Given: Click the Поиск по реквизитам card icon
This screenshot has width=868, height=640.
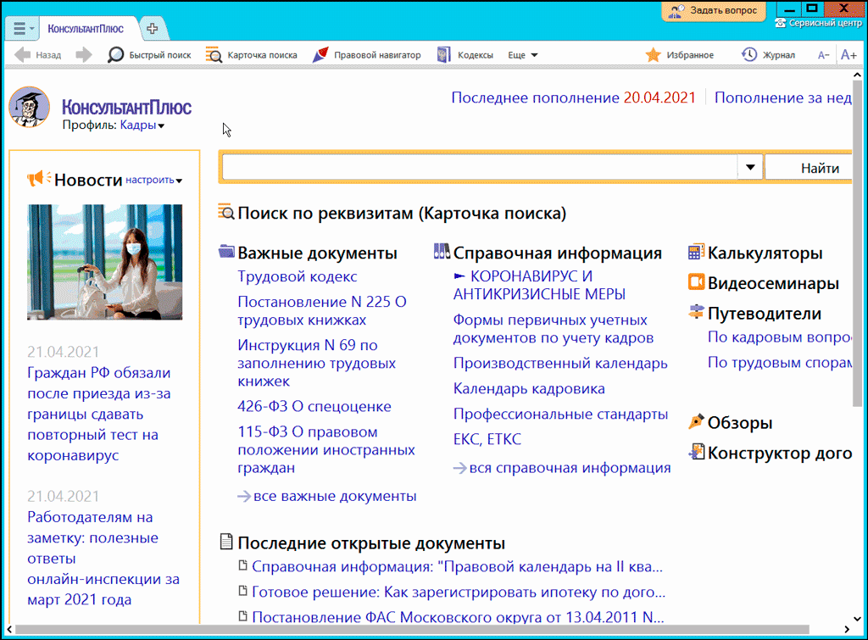Looking at the screenshot, I should click(225, 212).
